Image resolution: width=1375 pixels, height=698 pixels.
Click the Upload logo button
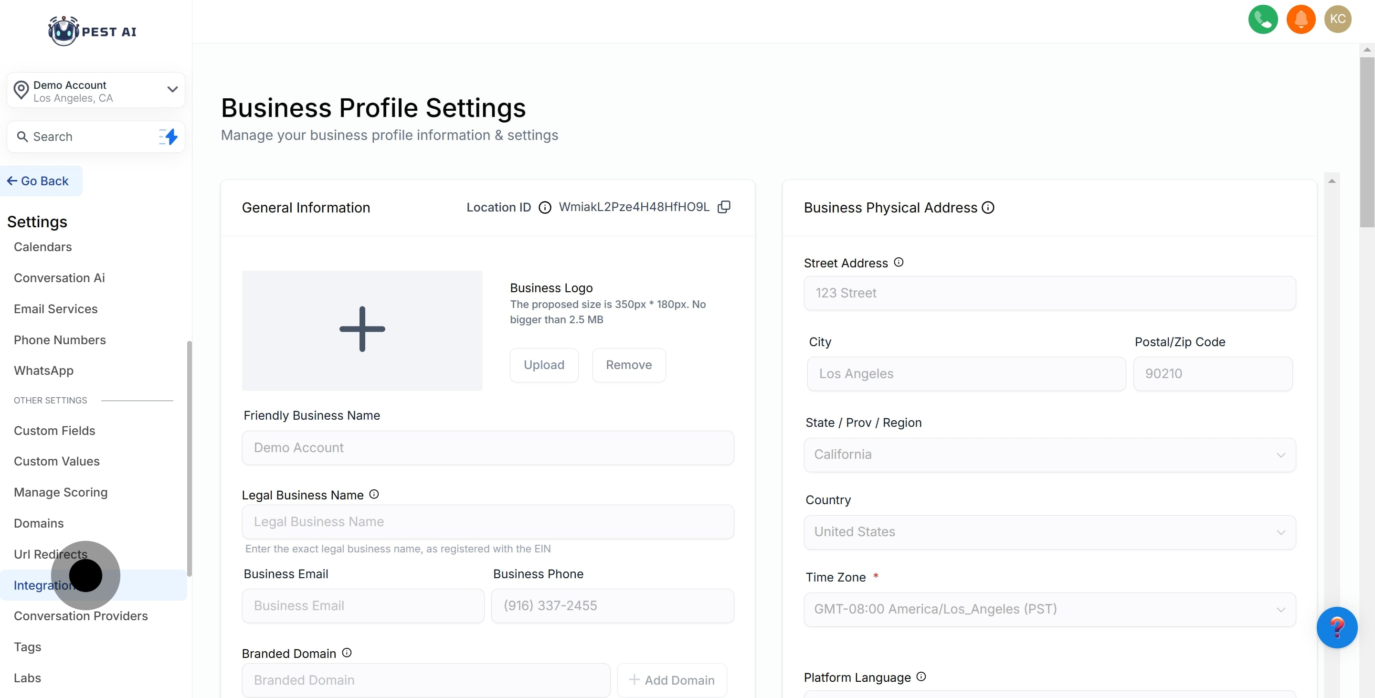pos(543,365)
